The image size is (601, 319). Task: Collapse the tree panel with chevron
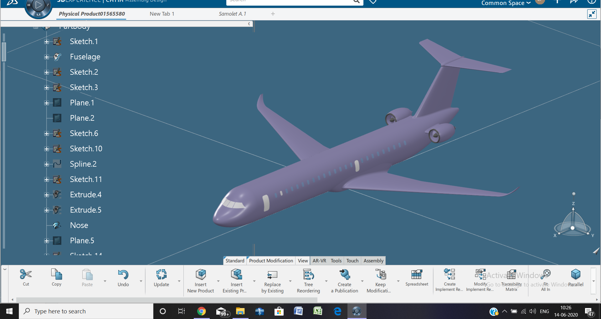point(249,24)
